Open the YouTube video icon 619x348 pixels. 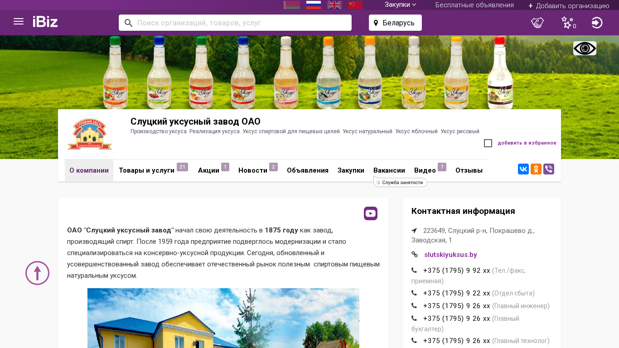(x=371, y=213)
